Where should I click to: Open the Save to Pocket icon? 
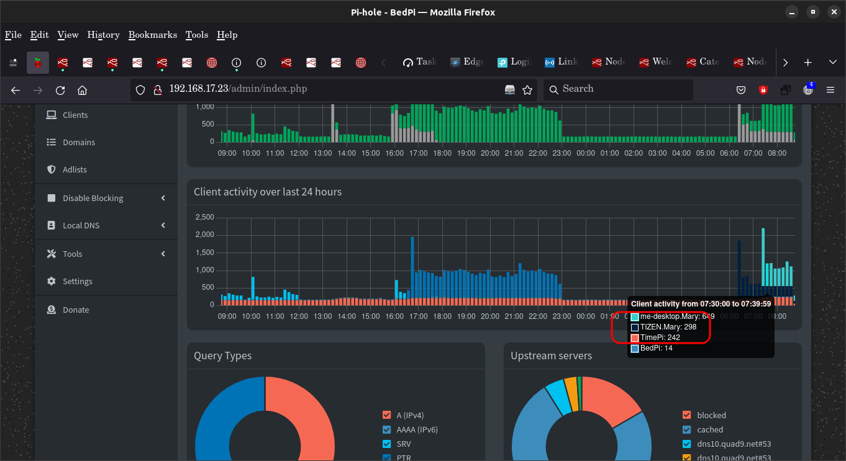[x=741, y=90]
